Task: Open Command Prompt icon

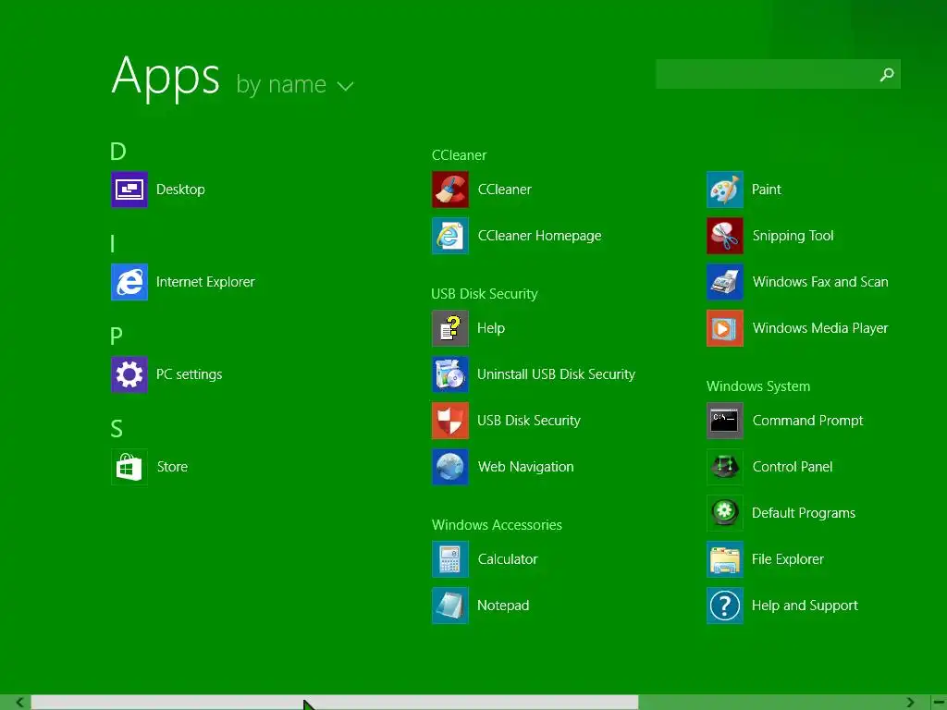Action: (x=725, y=421)
